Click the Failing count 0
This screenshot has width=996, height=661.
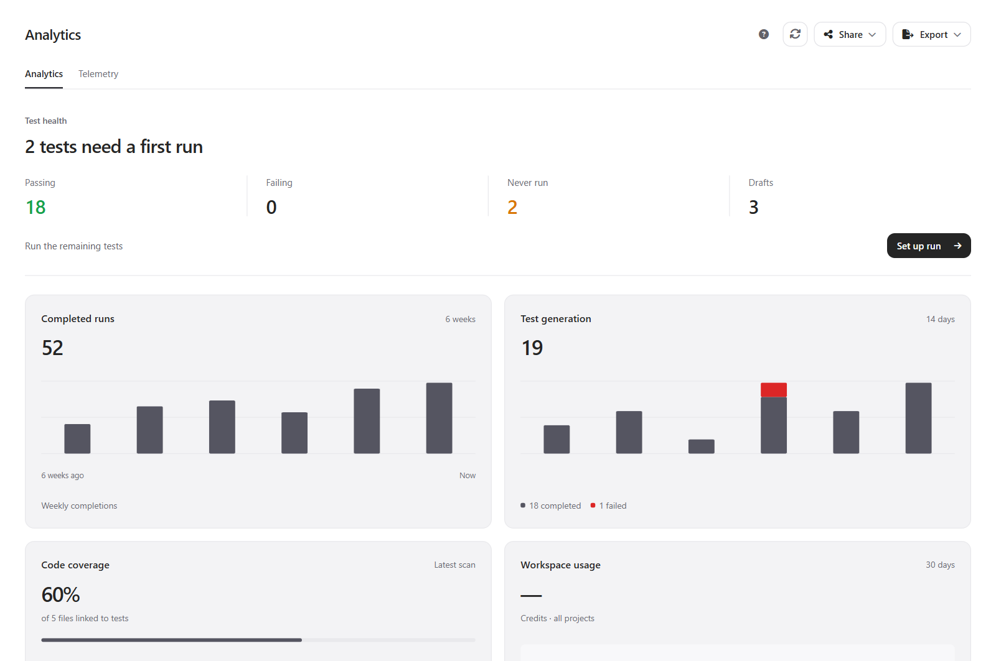click(271, 207)
